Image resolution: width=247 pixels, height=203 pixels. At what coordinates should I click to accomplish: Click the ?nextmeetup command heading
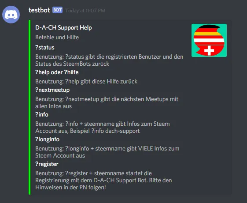52,90
